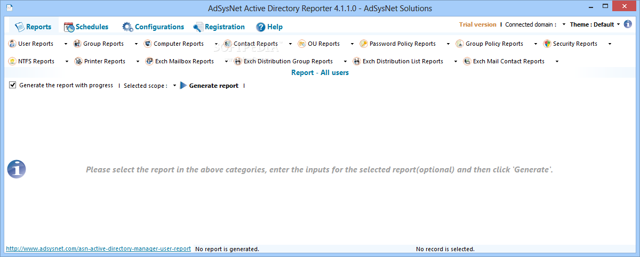This screenshot has height=257, width=640.
Task: Click the Exch Distribution List Reports icon
Action: click(357, 61)
